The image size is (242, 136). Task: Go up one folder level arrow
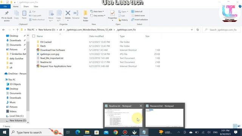click(x=17, y=30)
